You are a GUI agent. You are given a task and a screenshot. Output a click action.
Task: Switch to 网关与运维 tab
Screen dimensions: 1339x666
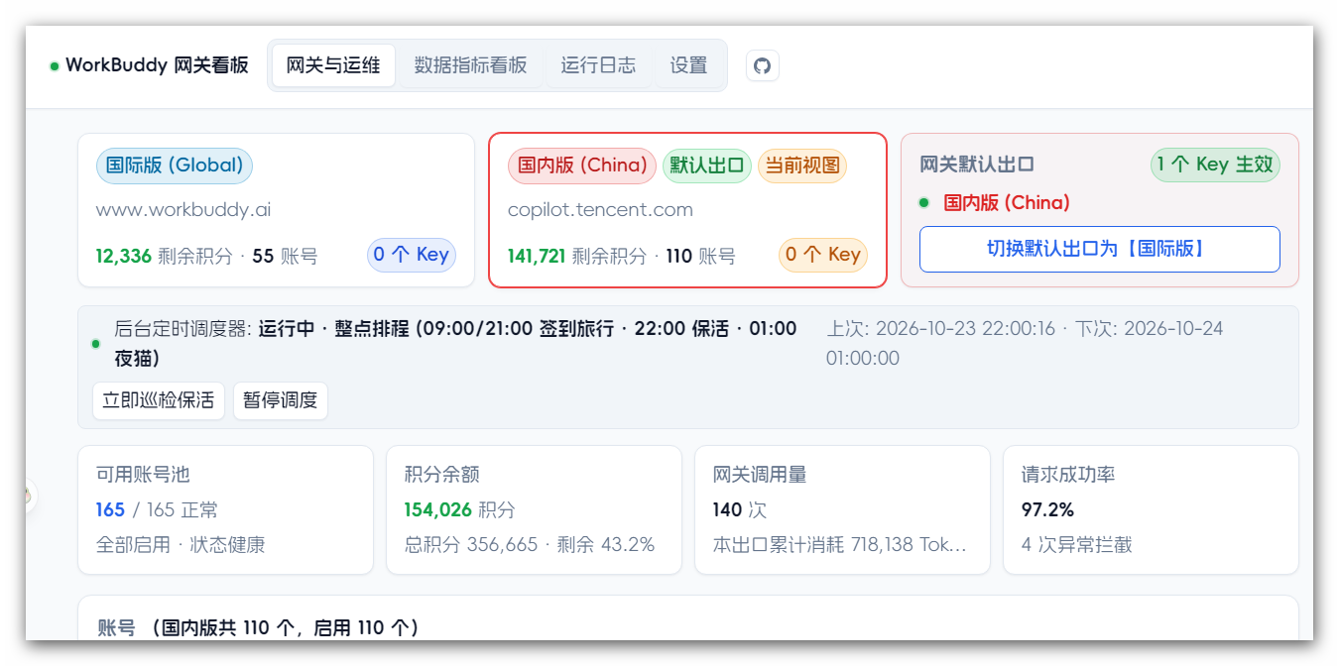(333, 65)
